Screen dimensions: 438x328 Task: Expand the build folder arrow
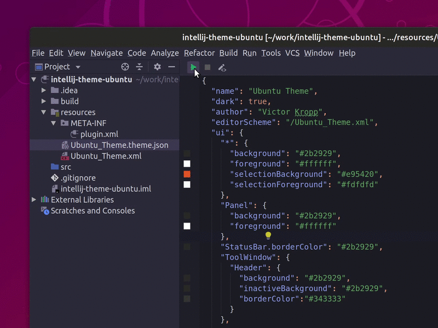point(44,101)
